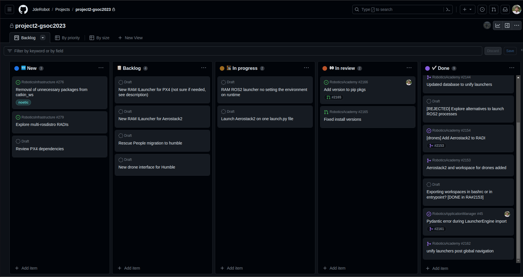The width and height of the screenshot is (523, 277).
Task: Open Done column options menu
Action: point(512,68)
